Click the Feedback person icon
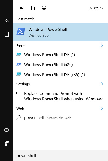 click(7, 143)
